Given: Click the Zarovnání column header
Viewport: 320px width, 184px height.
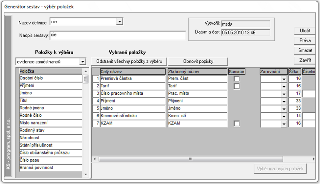Looking at the screenshot, I should tap(274, 72).
